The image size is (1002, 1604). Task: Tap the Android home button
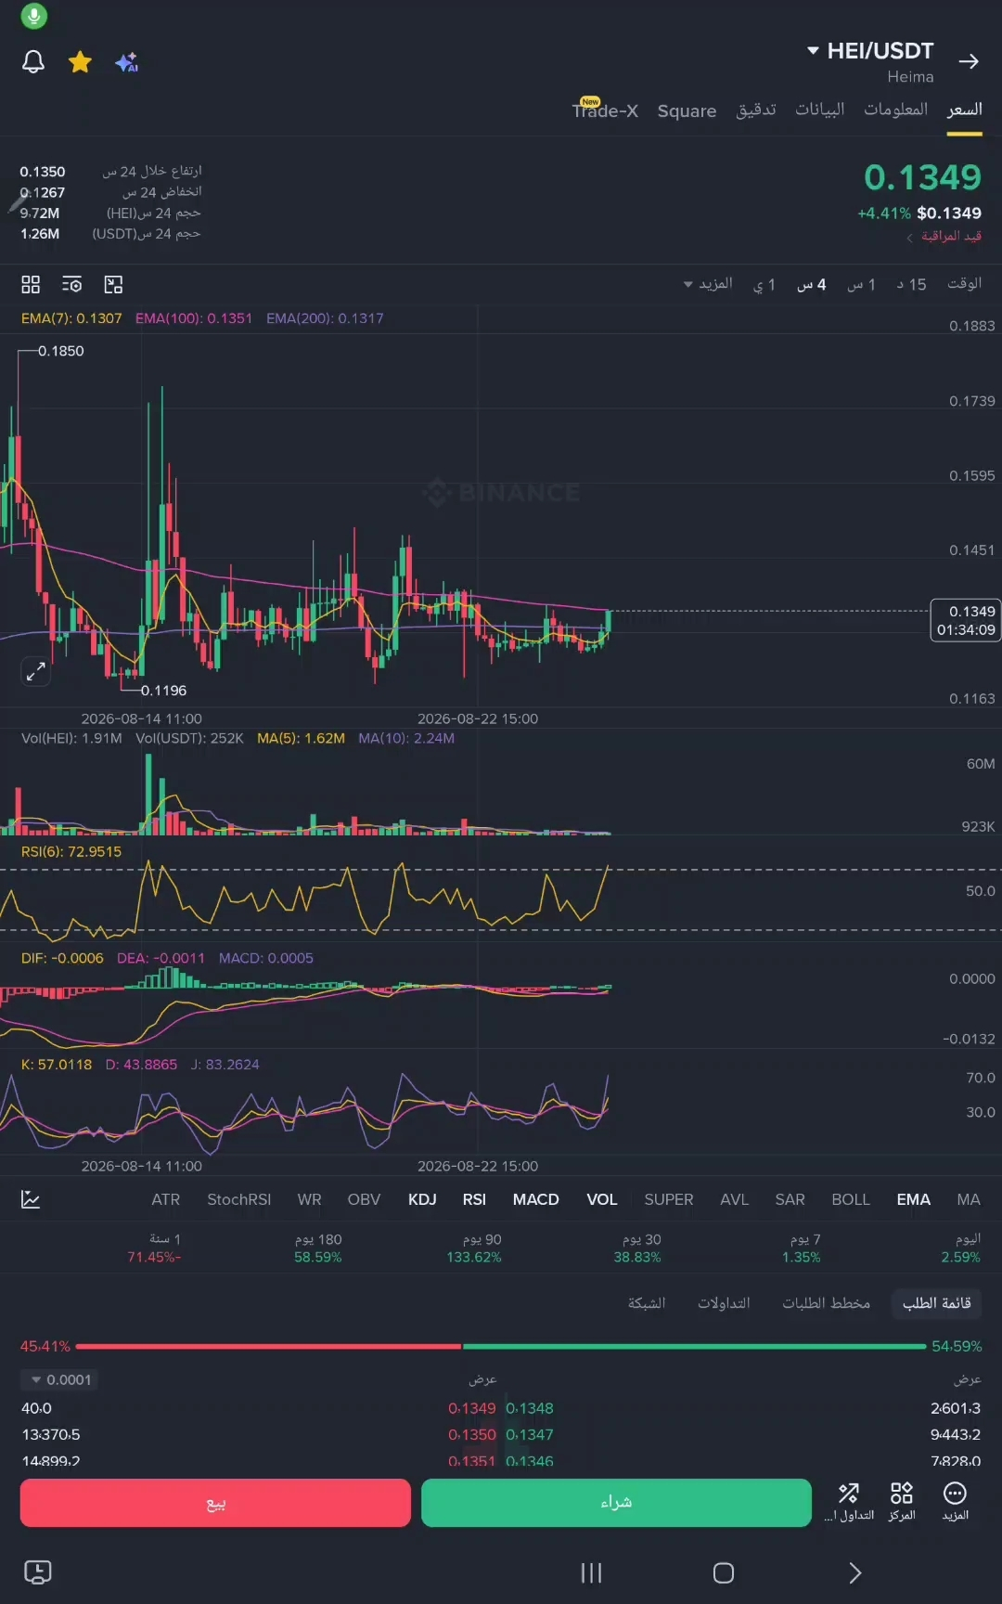tap(724, 1572)
